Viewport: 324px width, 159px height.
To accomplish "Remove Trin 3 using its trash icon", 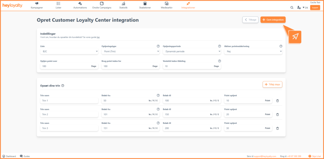I will 277,128.
